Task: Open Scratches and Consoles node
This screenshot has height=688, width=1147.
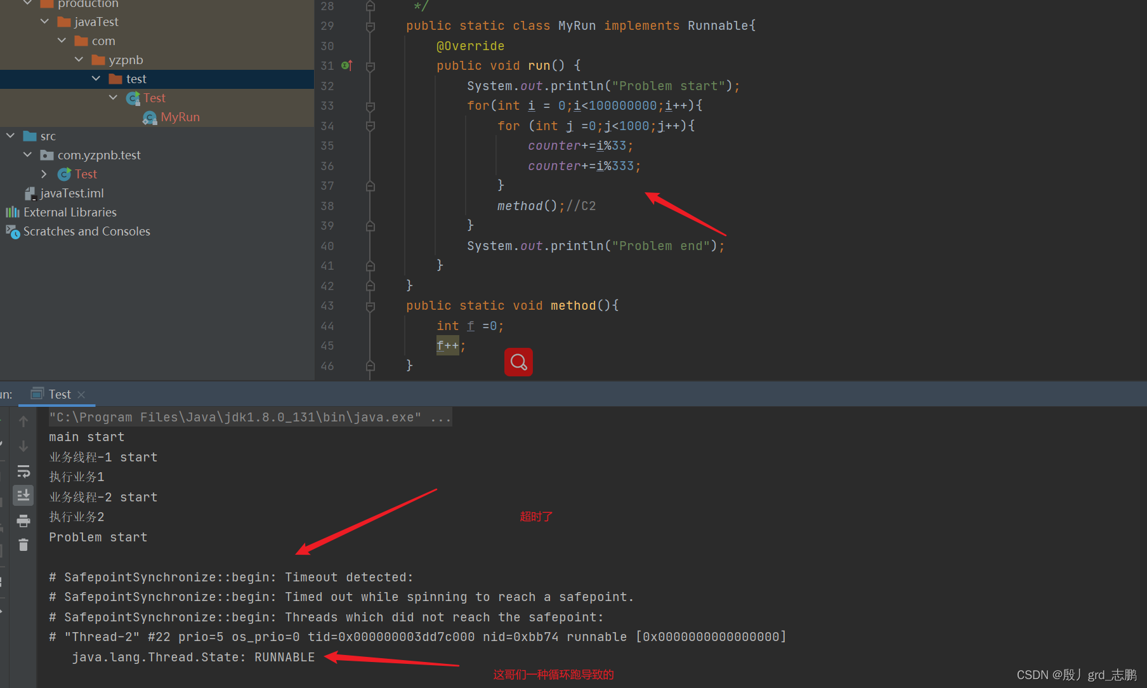Action: click(x=87, y=231)
